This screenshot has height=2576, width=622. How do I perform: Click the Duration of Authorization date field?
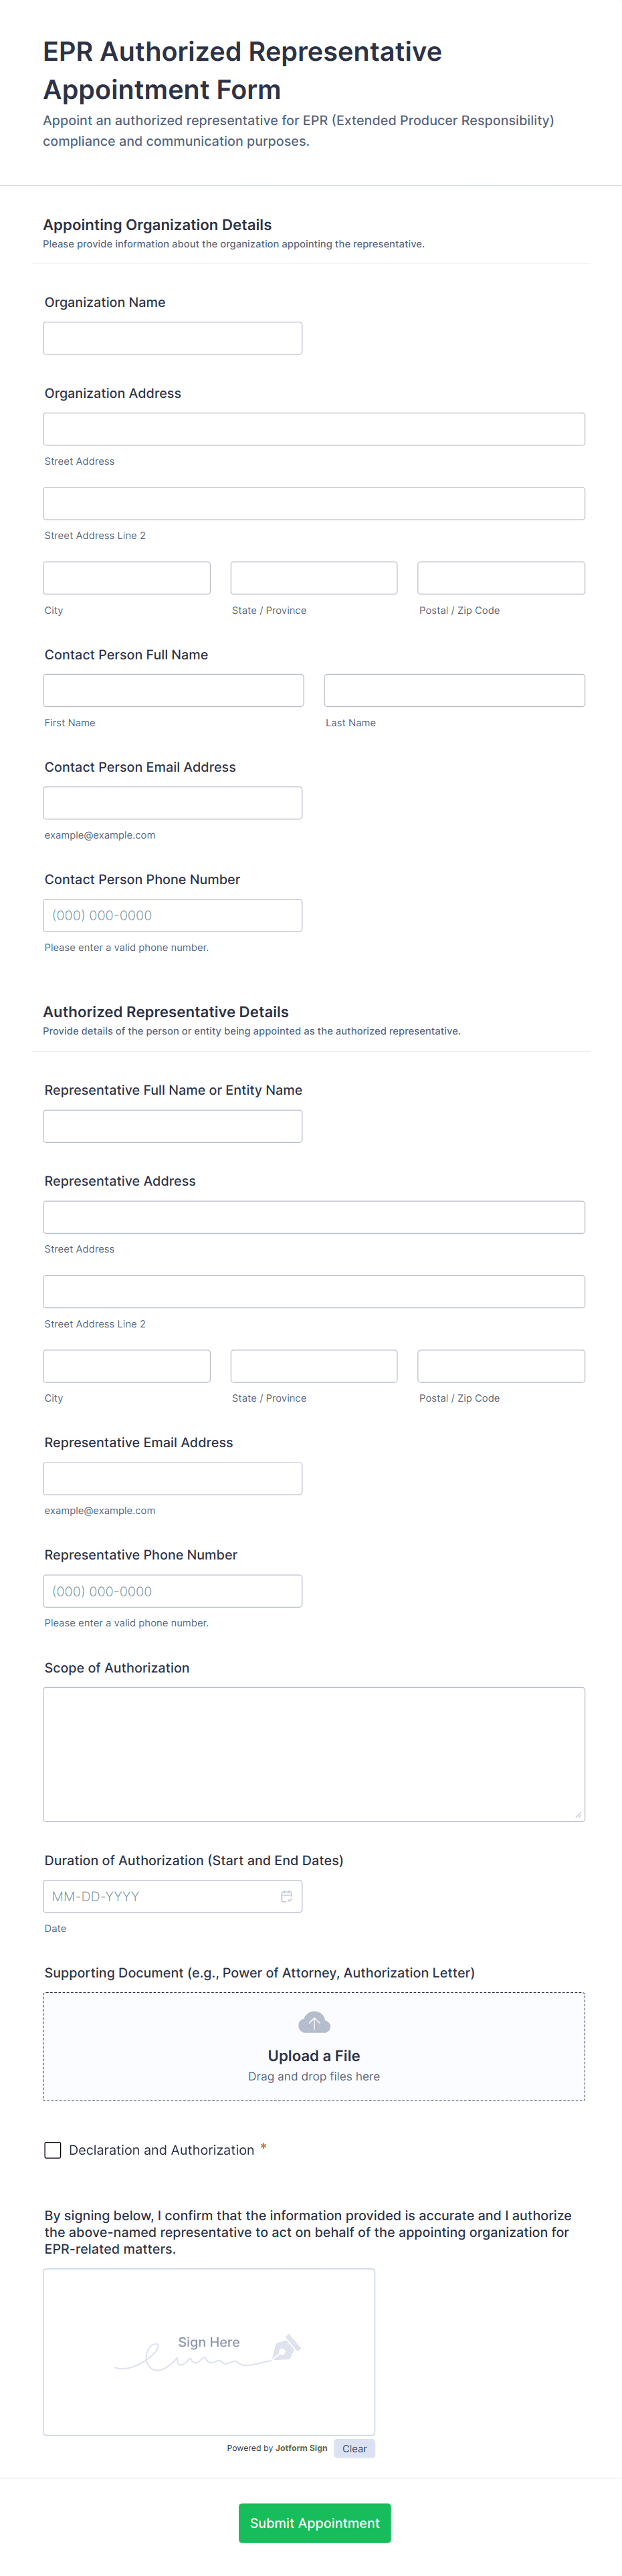(160, 1896)
